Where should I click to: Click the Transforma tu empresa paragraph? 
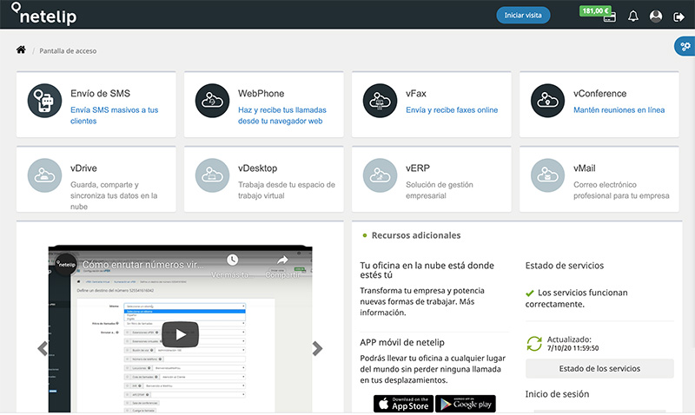point(422,301)
